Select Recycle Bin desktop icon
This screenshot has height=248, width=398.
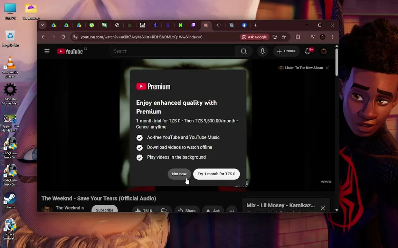[x=10, y=39]
